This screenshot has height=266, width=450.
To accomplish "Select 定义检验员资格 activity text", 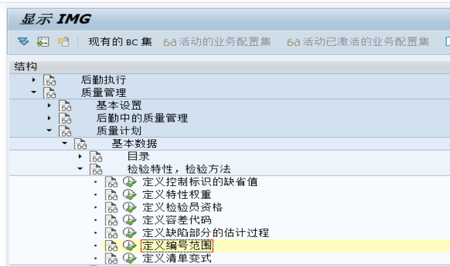I will (183, 207).
